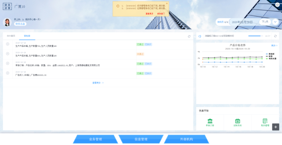Refresh the news ticker panel
Image resolution: width=282 pixels, height=145 pixels.
pos(275,36)
